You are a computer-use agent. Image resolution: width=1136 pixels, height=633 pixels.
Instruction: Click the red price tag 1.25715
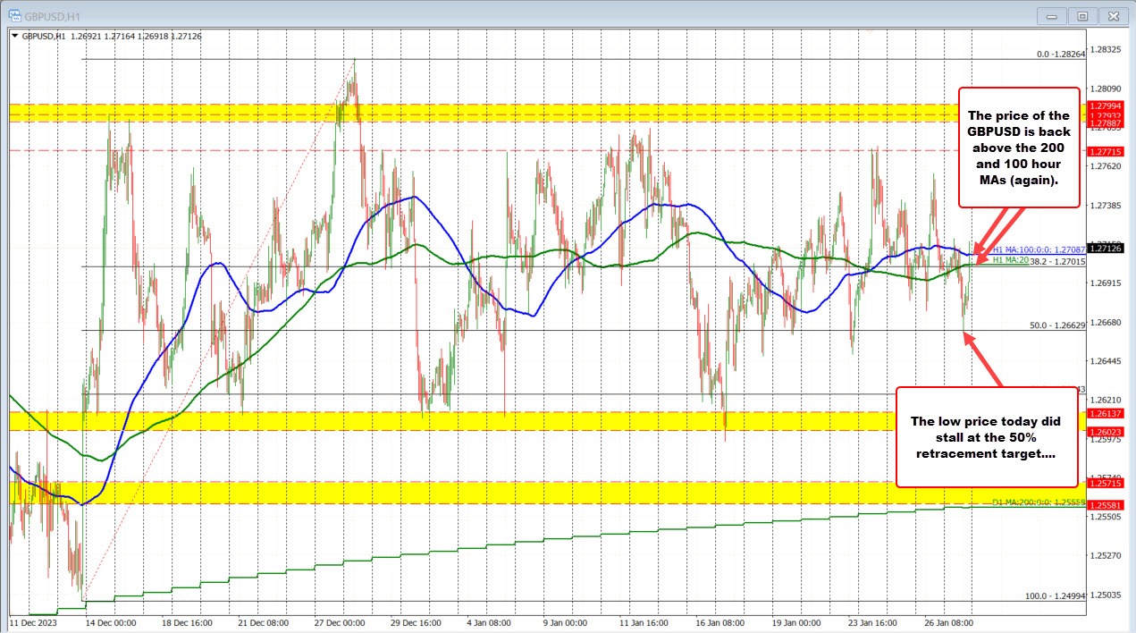[x=1107, y=483]
